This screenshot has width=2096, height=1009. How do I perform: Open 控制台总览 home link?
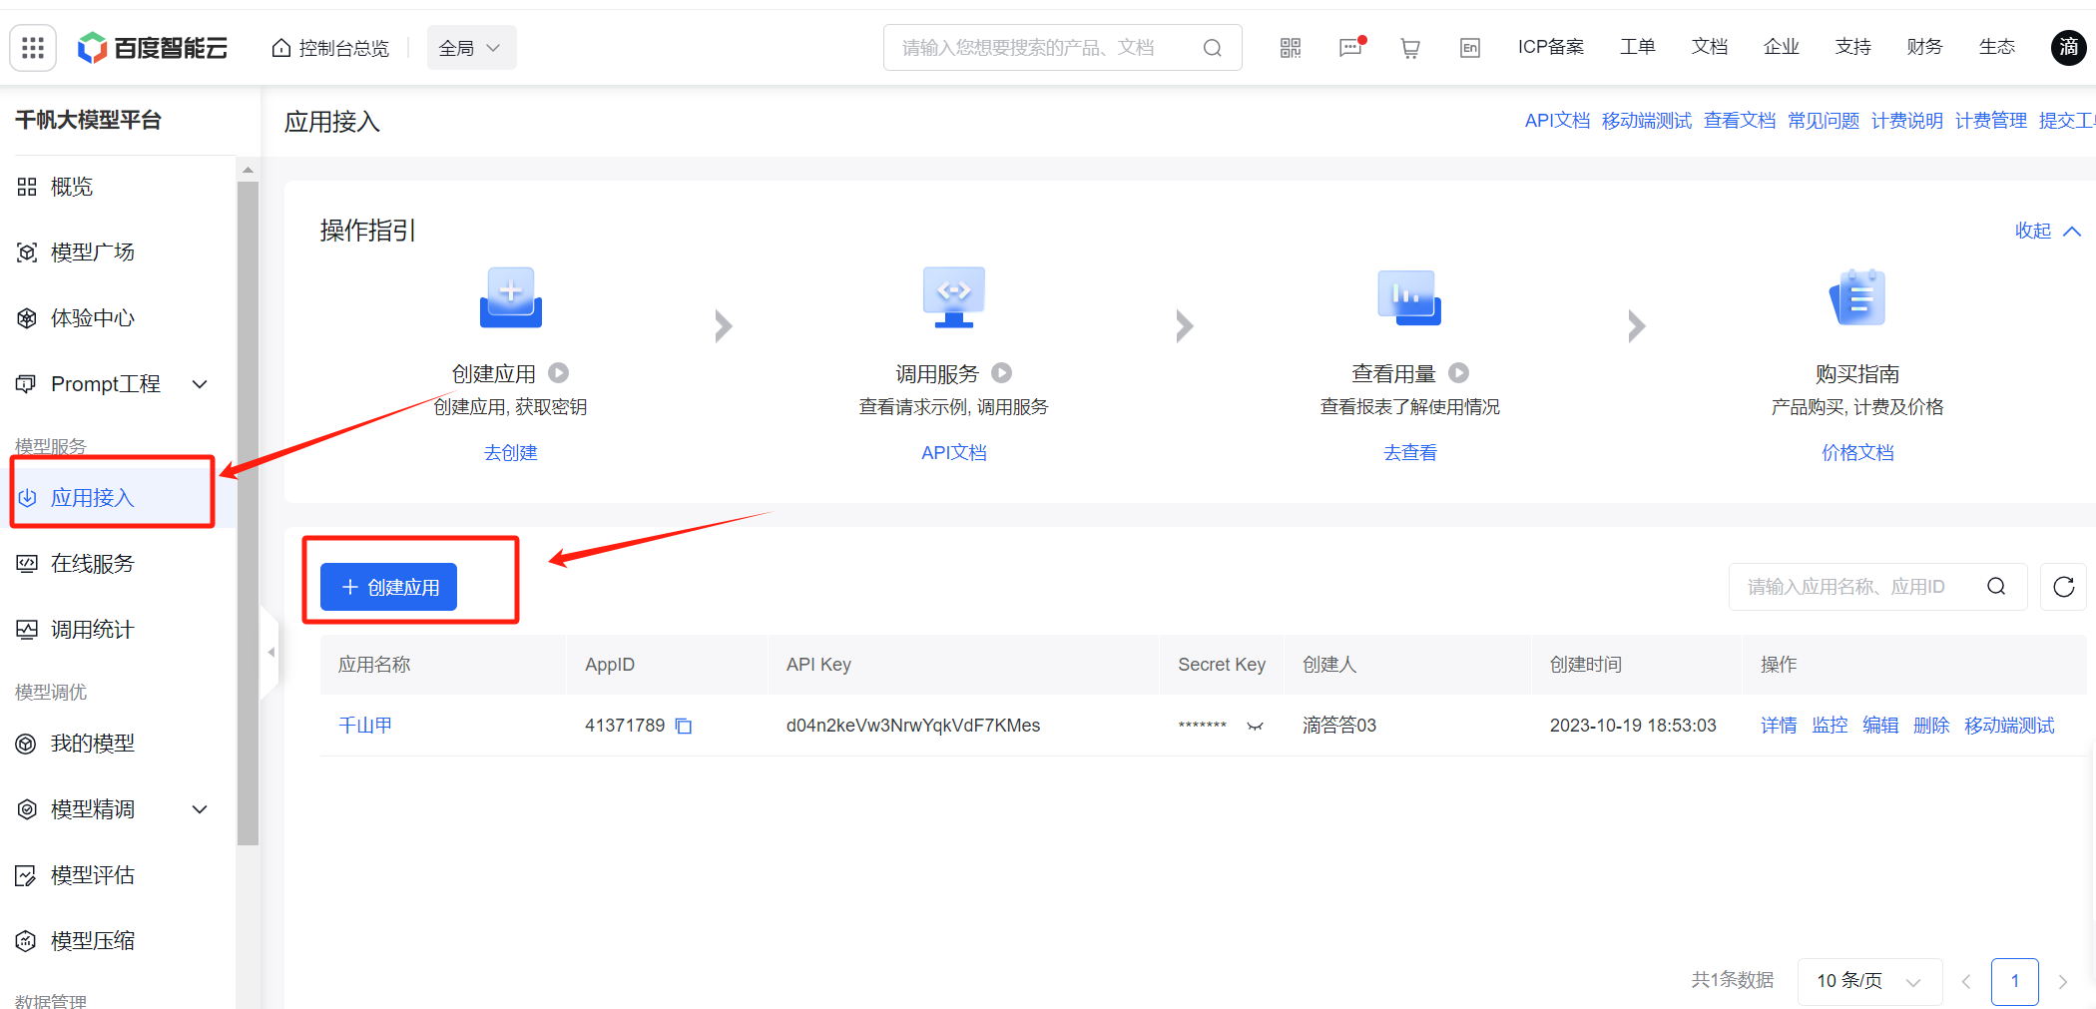point(330,48)
